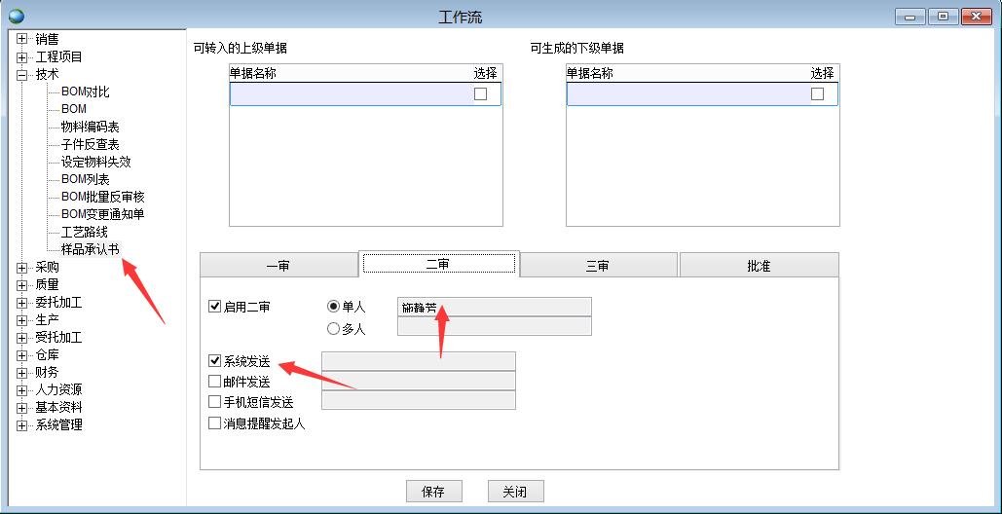Click the globe app icon in title bar

coord(16,16)
